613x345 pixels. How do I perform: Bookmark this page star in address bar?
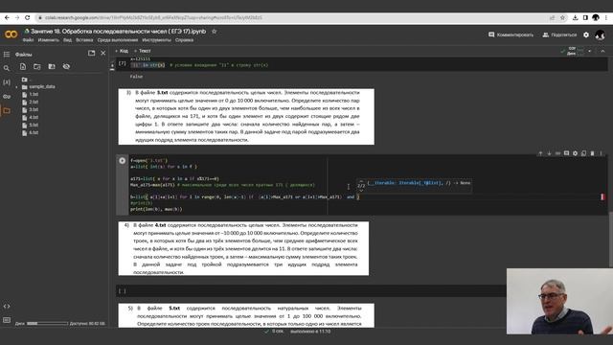pyautogui.click(x=562, y=17)
